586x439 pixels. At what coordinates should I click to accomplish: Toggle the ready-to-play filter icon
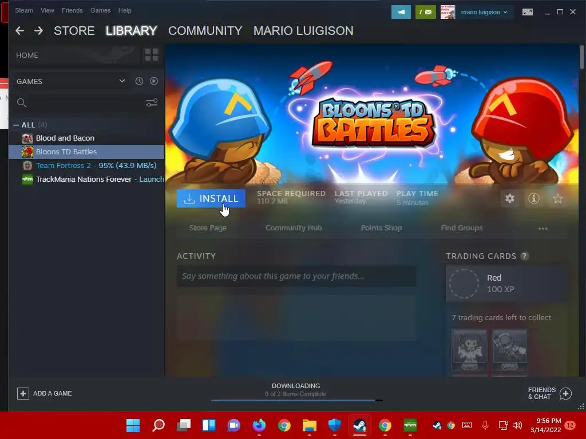[x=154, y=81]
